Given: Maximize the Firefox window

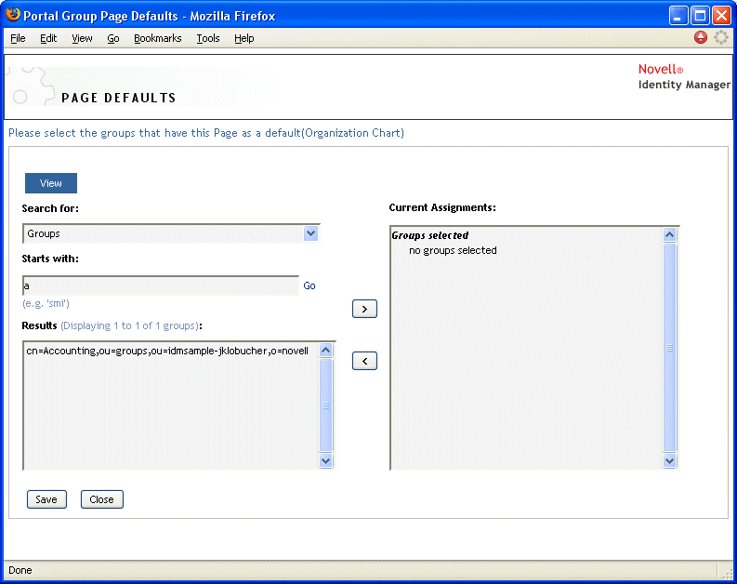Looking at the screenshot, I should (700, 16).
